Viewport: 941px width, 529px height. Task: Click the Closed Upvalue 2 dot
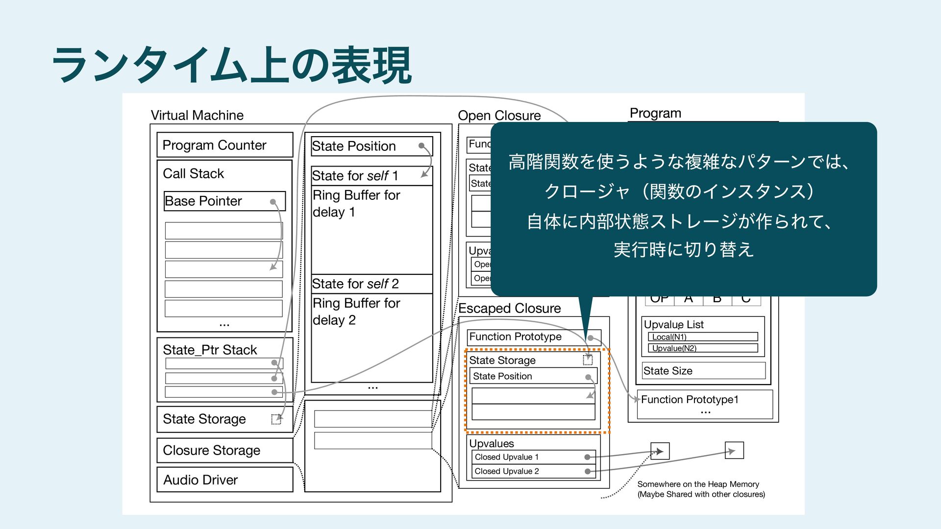point(587,471)
